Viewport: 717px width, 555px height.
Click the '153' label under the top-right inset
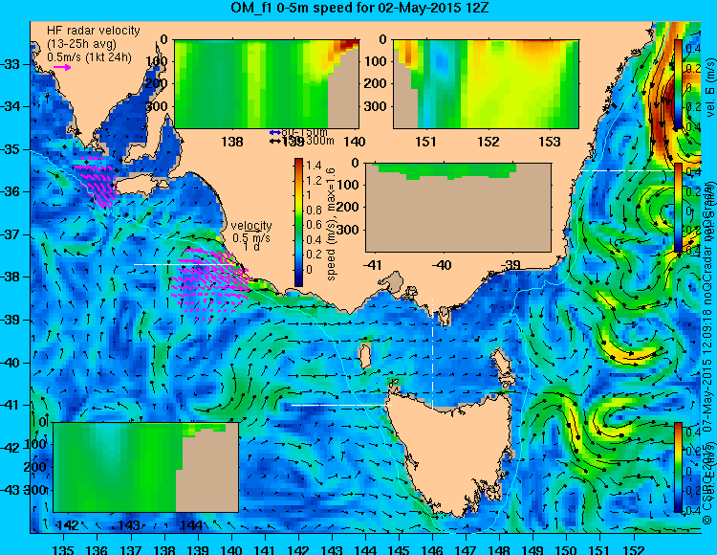click(549, 142)
